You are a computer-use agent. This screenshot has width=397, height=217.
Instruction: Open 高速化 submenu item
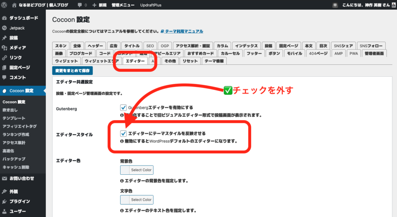tap(9, 151)
